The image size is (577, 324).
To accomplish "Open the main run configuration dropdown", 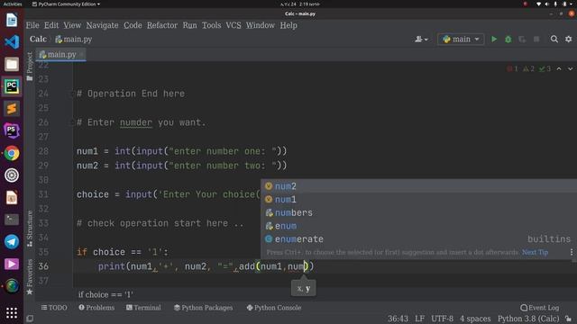I will tap(461, 39).
